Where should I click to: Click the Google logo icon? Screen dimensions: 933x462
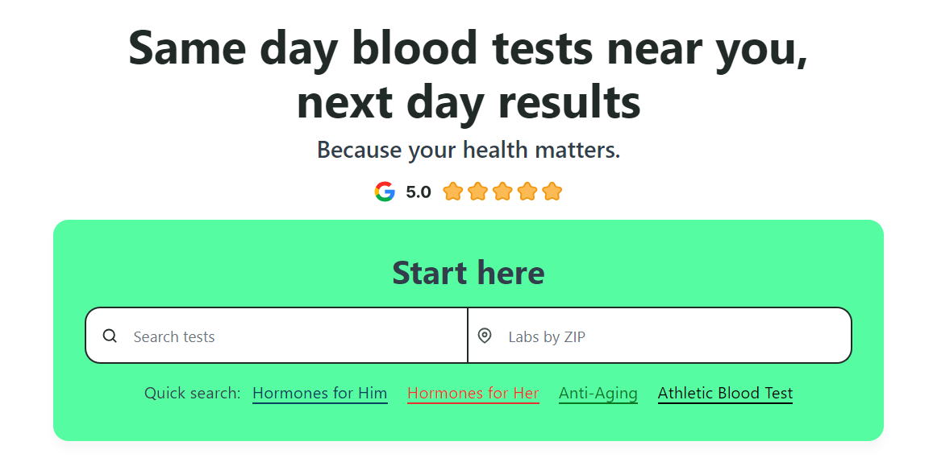pyautogui.click(x=385, y=192)
